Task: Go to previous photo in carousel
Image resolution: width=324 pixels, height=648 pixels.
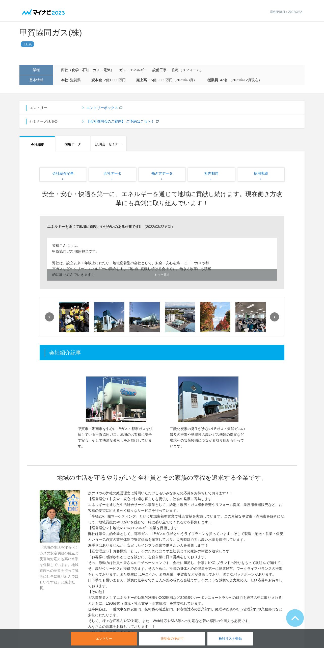Action: 49,317
